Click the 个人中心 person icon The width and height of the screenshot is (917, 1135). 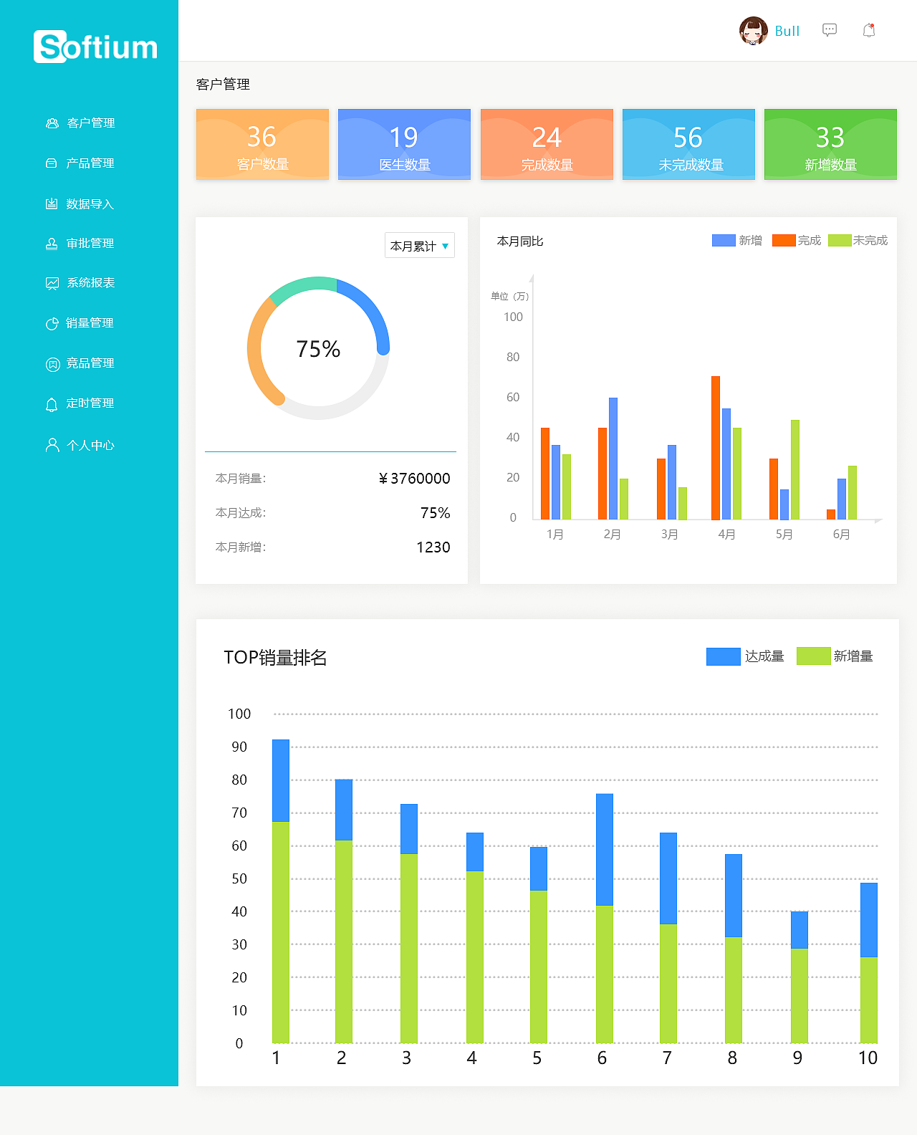click(x=52, y=445)
